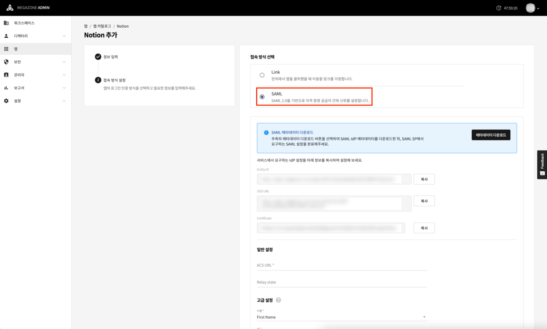Click the 일반 설정 section heading
Image resolution: width=547 pixels, height=329 pixels.
coord(265,250)
